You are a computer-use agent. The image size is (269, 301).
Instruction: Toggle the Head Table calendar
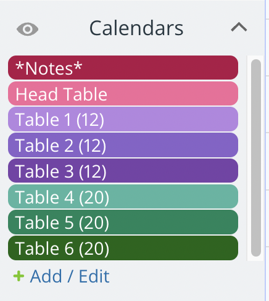(x=123, y=94)
